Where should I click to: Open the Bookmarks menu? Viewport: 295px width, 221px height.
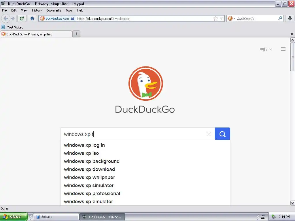[54, 10]
